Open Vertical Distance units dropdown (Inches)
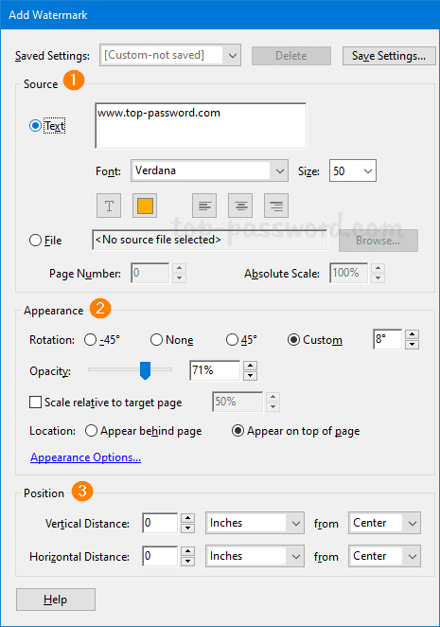 (255, 523)
